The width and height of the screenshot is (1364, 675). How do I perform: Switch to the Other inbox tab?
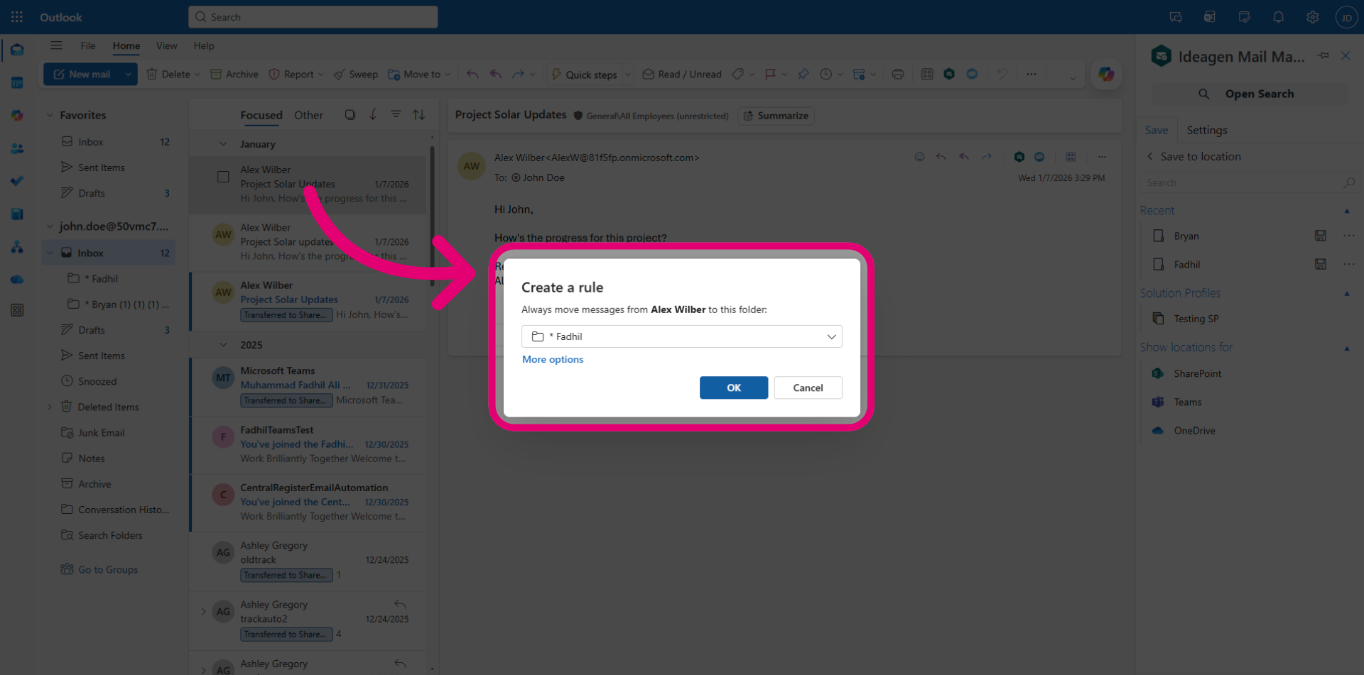coord(308,115)
